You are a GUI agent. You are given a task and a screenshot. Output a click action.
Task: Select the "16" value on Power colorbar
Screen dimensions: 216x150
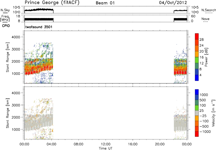(x=201, y=57)
